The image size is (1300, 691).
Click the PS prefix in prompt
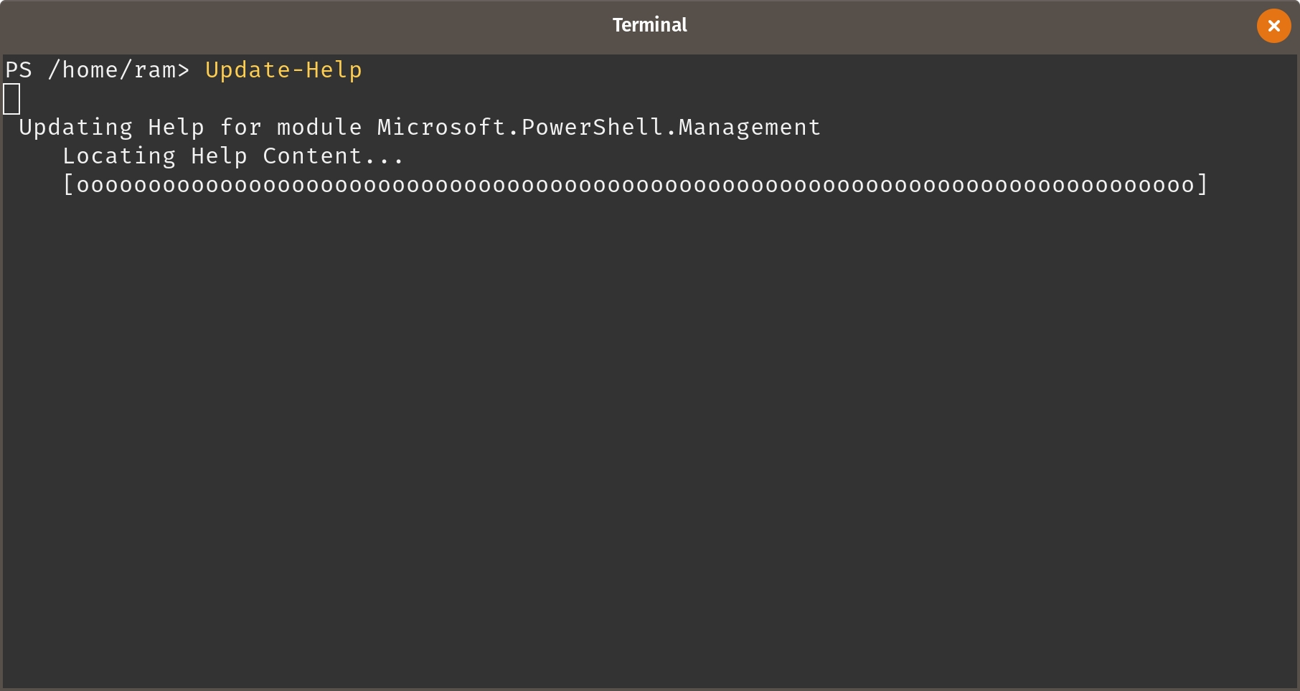(x=19, y=70)
